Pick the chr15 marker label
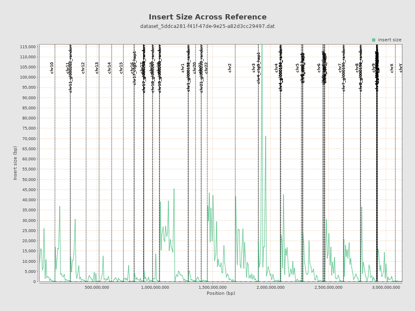Screen dimensions: 415x311 pyautogui.click(x=121, y=68)
